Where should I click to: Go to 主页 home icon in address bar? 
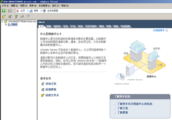pyautogui.click(x=17, y=11)
